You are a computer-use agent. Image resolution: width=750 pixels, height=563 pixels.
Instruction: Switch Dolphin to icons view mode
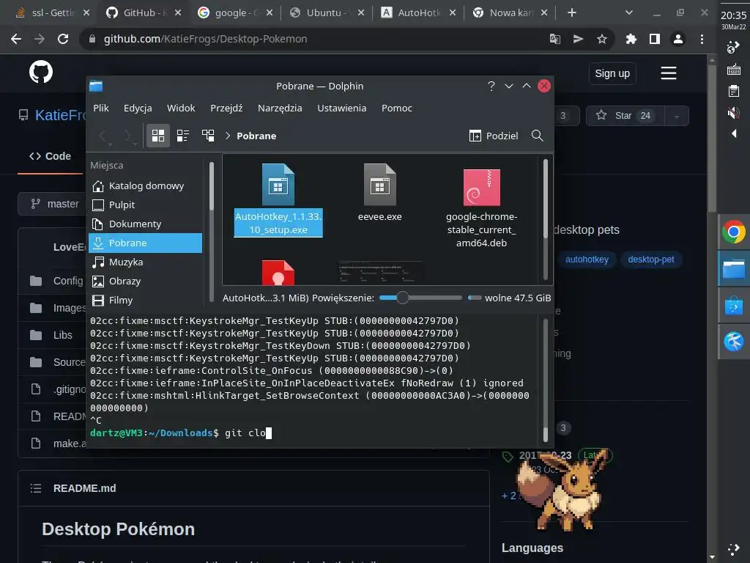158,136
